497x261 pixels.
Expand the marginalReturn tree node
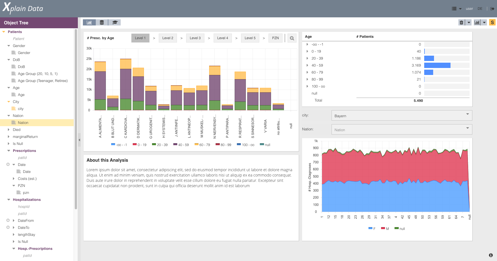(9, 137)
